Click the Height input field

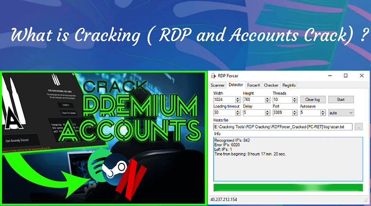[254, 100]
